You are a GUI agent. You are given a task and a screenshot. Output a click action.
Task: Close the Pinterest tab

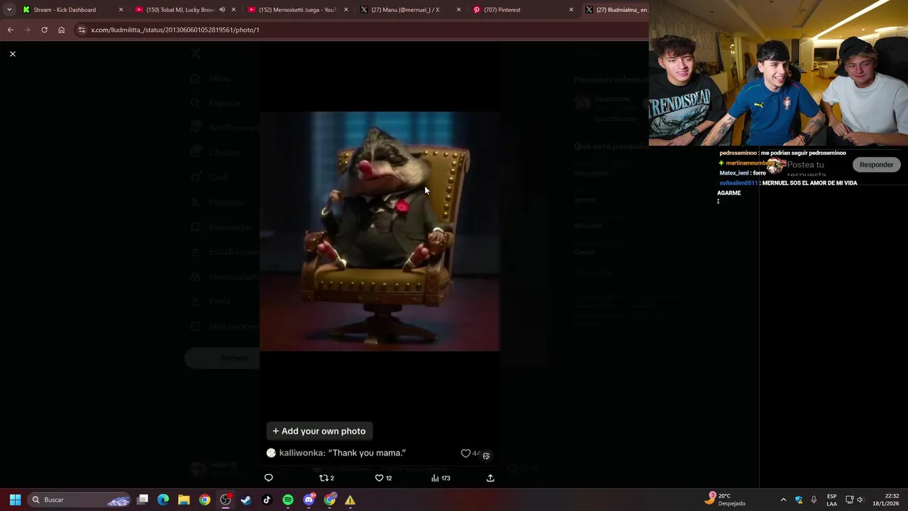(x=571, y=10)
